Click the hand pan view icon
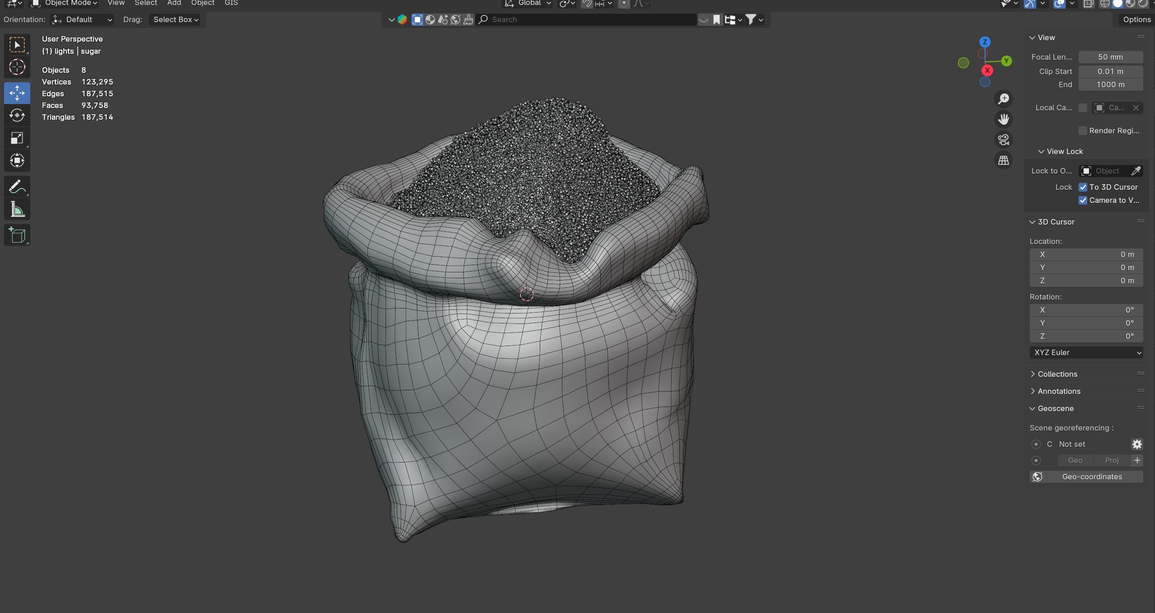Image resolution: width=1155 pixels, height=613 pixels. tap(1004, 119)
